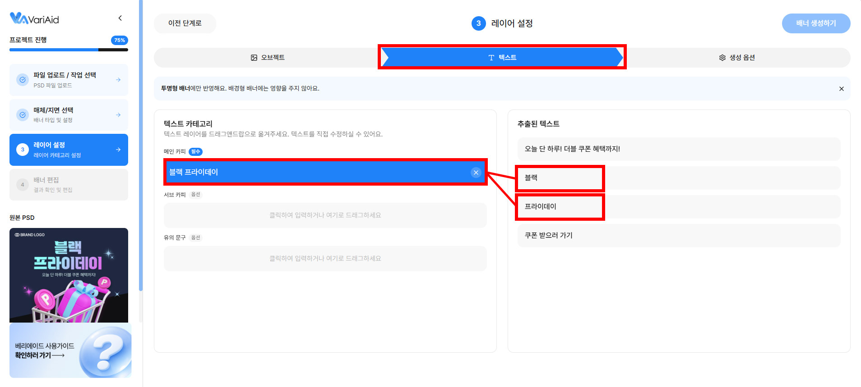Viewport: 861px width, 387px height.
Task: Click the VariAid logo
Action: coord(34,18)
